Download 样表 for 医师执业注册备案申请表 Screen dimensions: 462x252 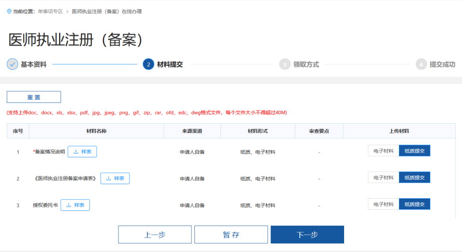pos(115,178)
